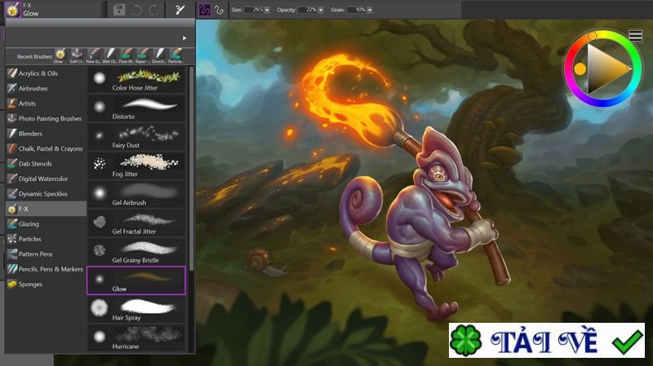Screen dimensions: 653x366
Task: Enable the freehand strokes mode
Action: pos(205,10)
